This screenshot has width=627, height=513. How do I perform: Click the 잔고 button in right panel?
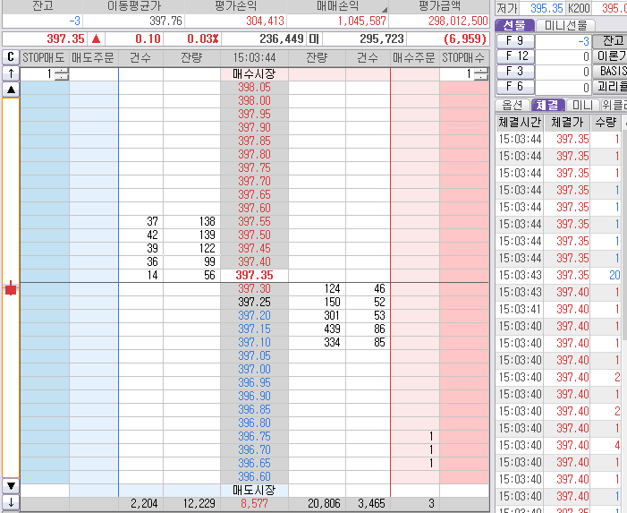[610, 41]
